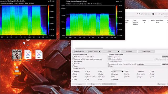Enable the Normaliser checkbox
Viewport: 168px width, 94px height.
click(73, 64)
